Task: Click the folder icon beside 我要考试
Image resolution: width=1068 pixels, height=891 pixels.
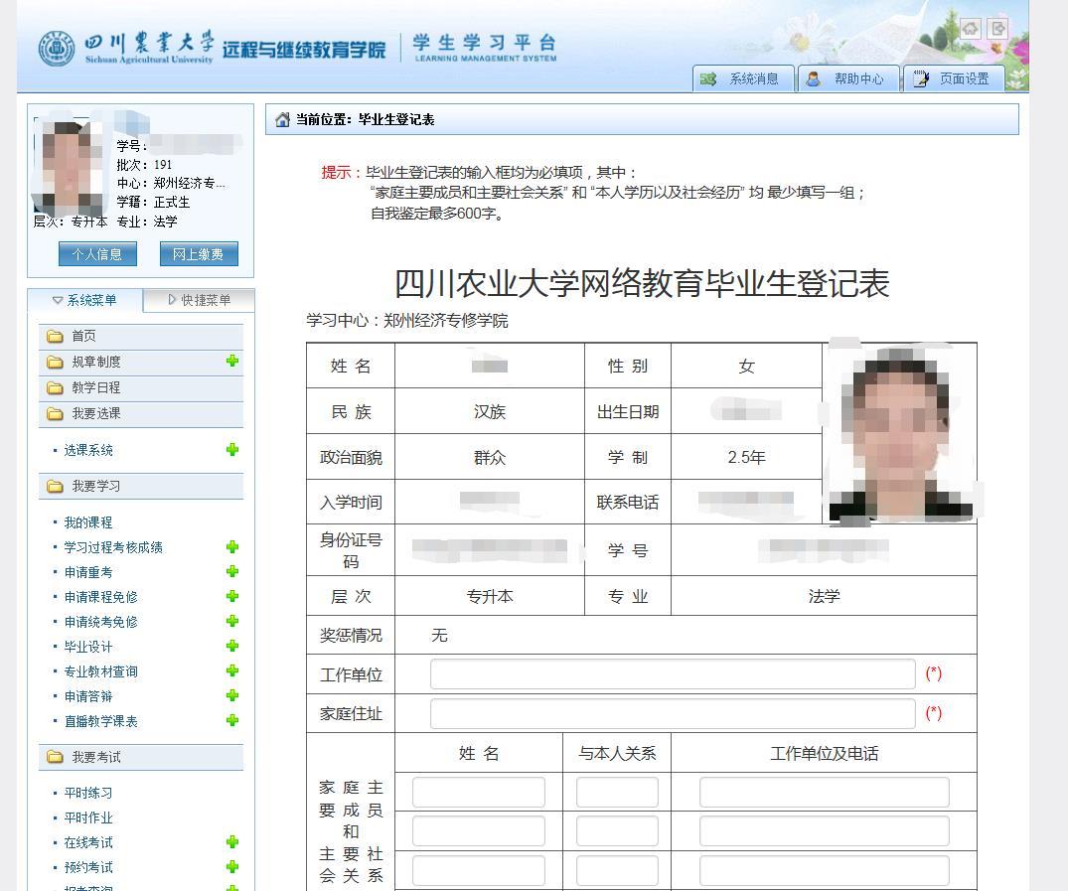Action: click(55, 758)
